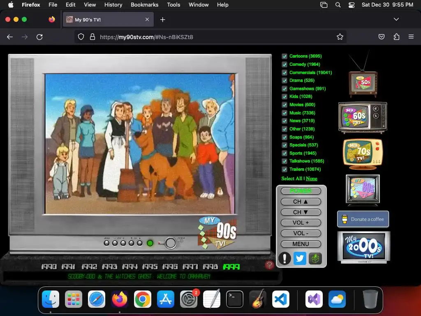Viewport: 421px width, 316px height.
Task: Click the VOL + button
Action: pos(301,223)
